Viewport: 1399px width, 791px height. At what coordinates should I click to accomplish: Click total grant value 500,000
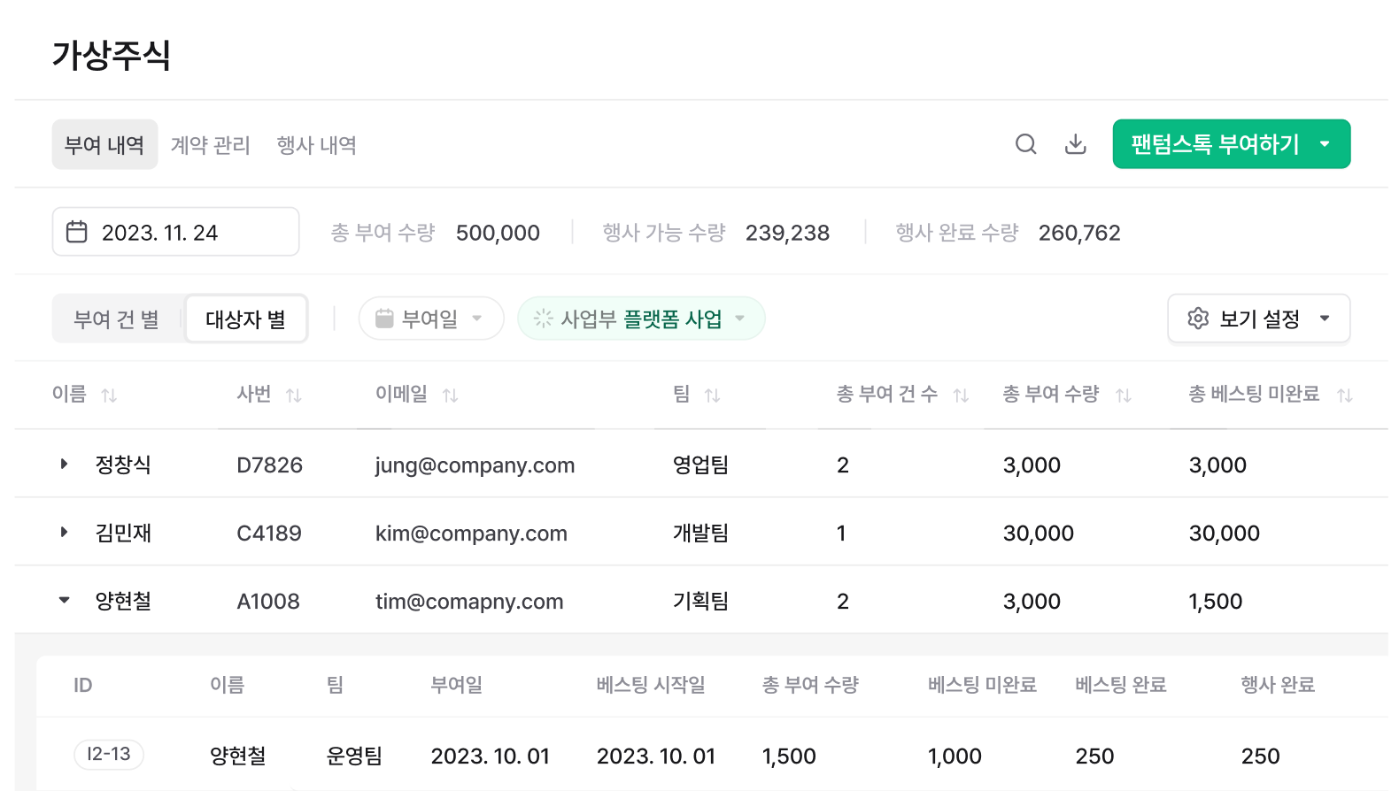point(498,233)
